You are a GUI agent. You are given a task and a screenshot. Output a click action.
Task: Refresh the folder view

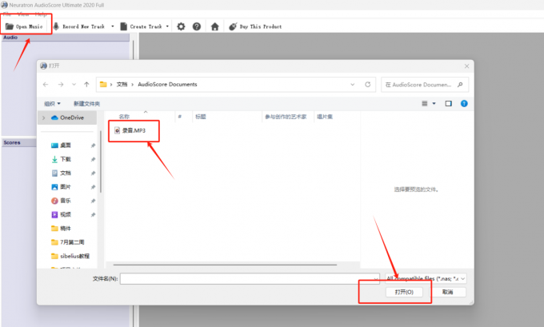(x=368, y=84)
